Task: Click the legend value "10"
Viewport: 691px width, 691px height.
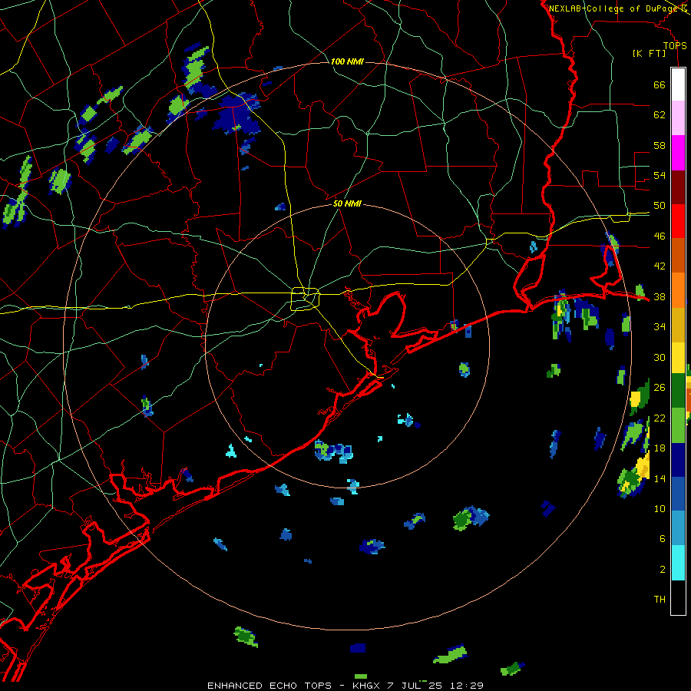Action: (x=660, y=508)
